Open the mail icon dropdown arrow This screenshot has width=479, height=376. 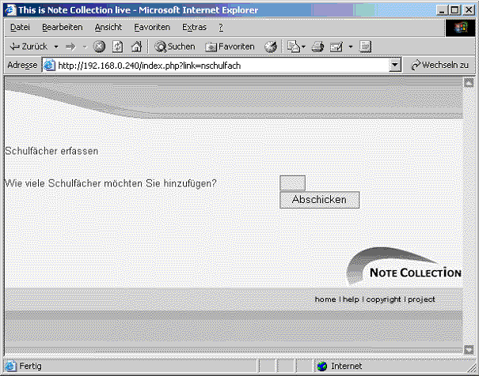pos(350,47)
